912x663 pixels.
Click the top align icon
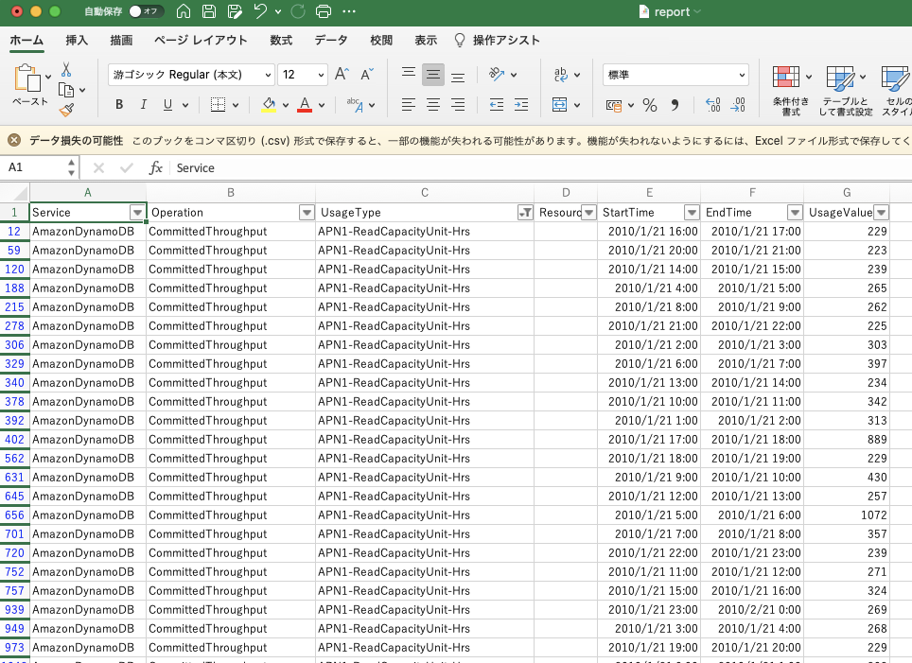409,73
